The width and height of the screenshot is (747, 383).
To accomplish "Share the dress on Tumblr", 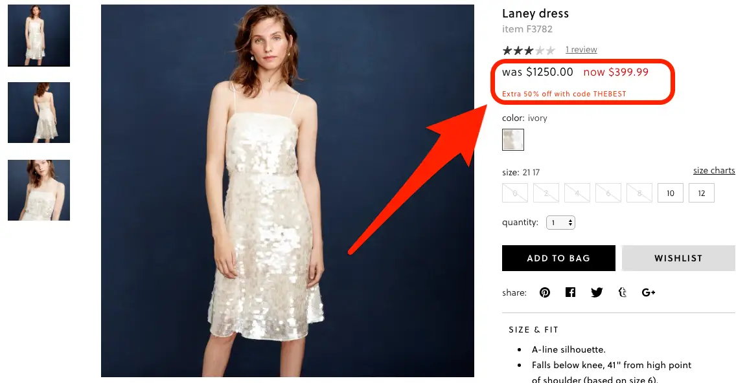I will pyautogui.click(x=622, y=292).
